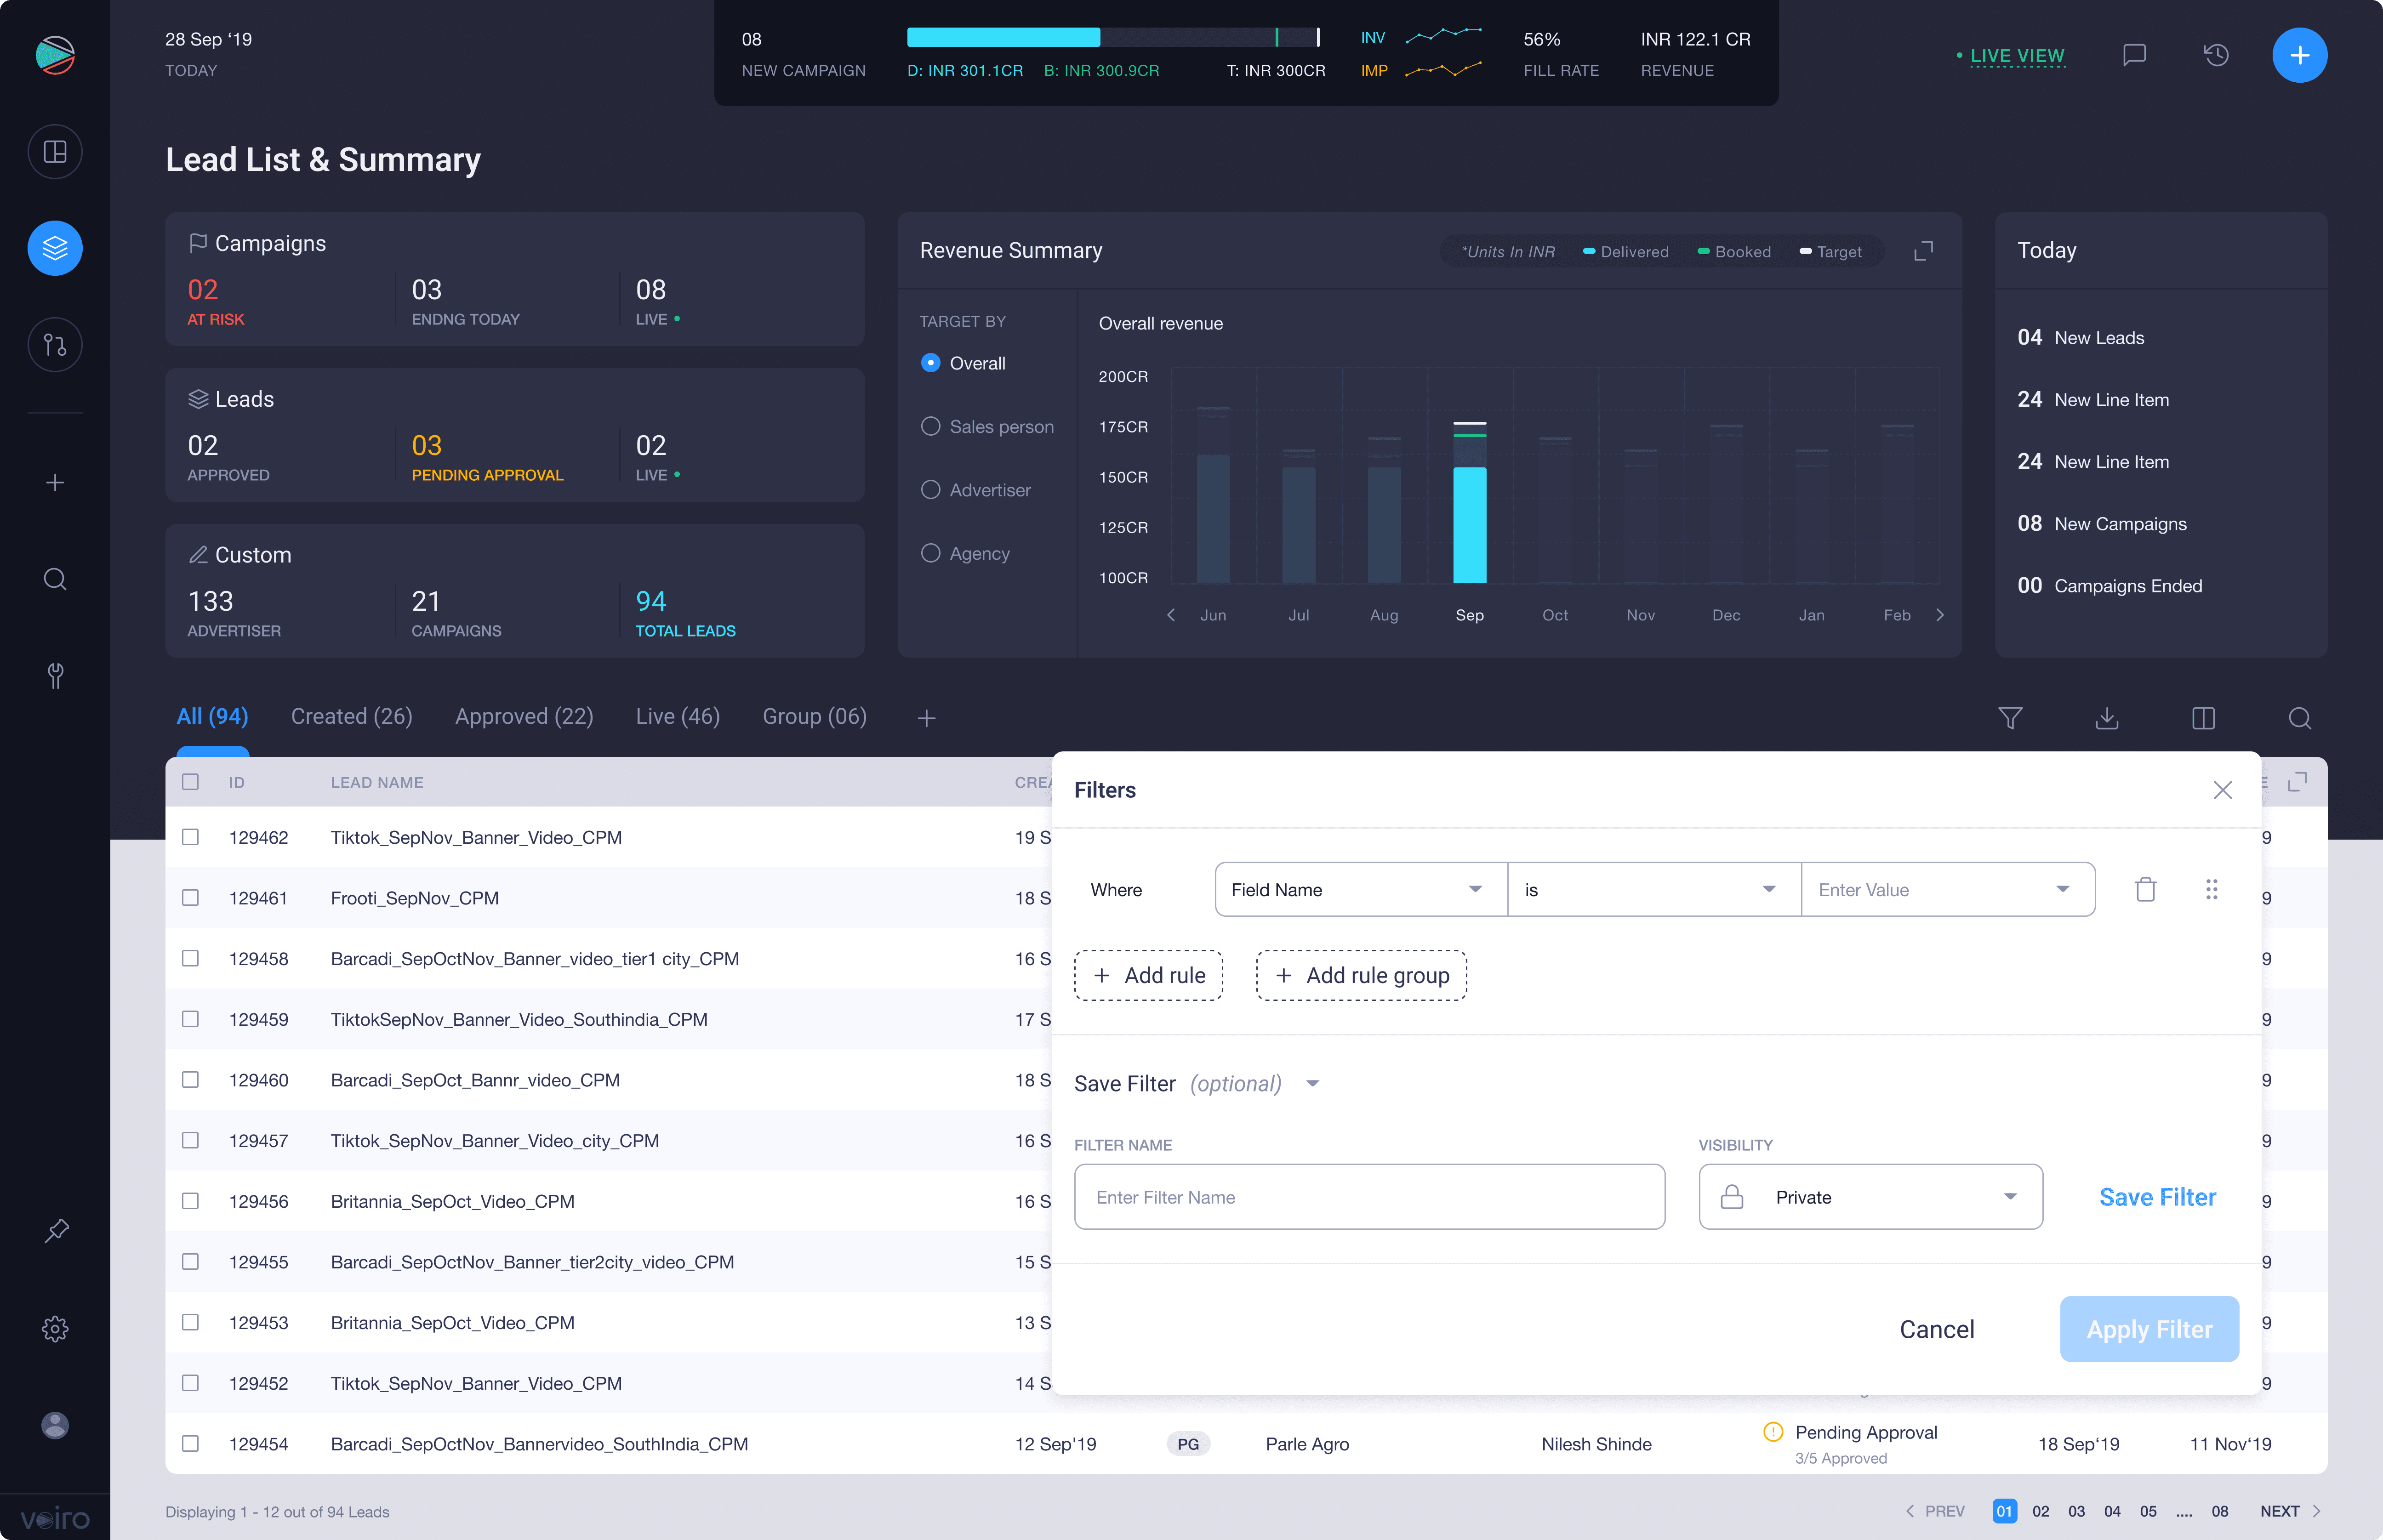Click the Add rule group button

click(1361, 975)
